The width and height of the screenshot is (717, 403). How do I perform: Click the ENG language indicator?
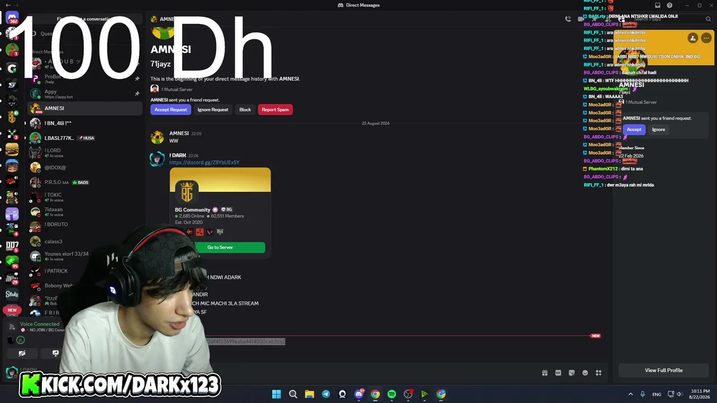657,394
